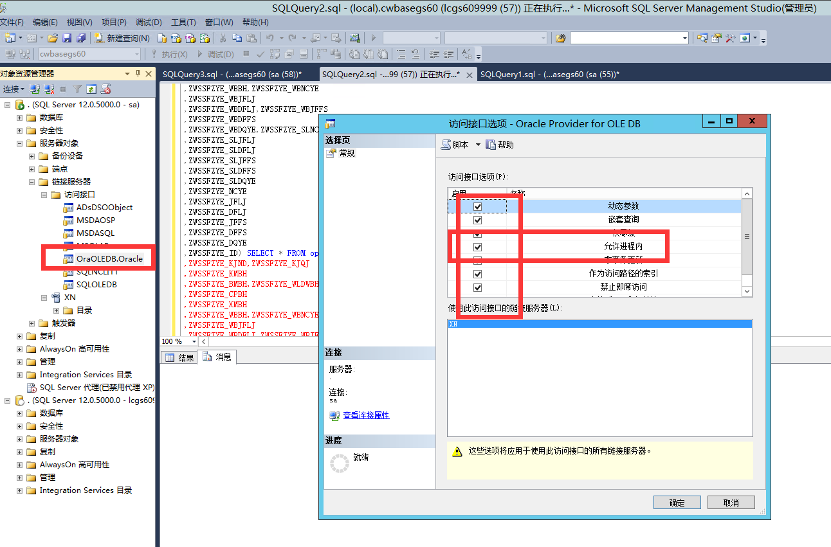
Task: Click the Decrease Indent icon in SQL toolbar
Action: coord(435,55)
